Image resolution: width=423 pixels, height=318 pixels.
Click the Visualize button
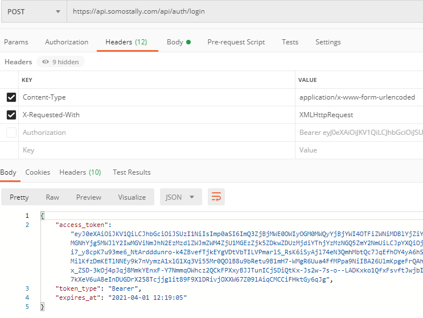click(132, 197)
